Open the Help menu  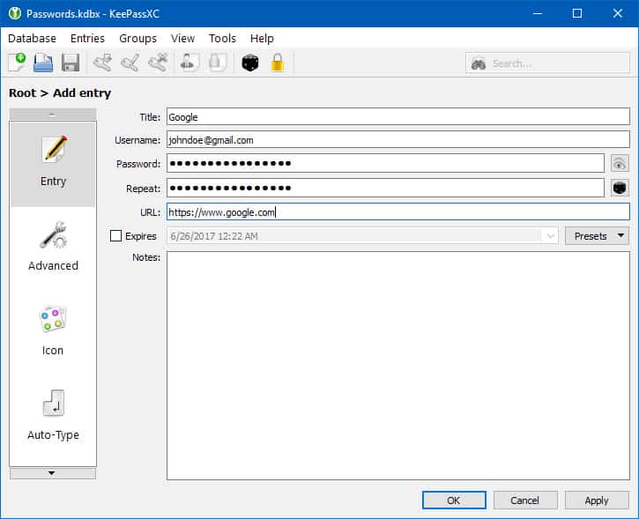[262, 38]
